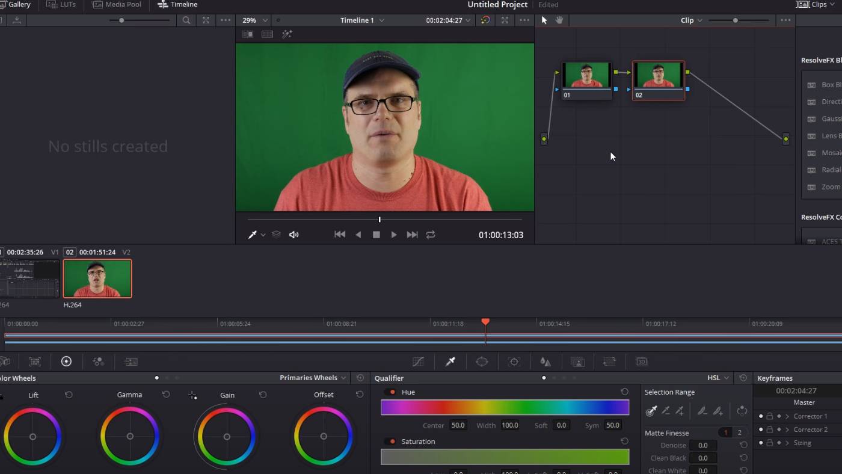Open the HSL qualifier type dropdown
This screenshot has height=474, width=842.
coord(718,378)
